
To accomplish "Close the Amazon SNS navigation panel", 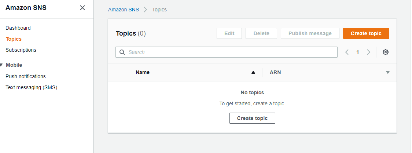I will (x=82, y=8).
